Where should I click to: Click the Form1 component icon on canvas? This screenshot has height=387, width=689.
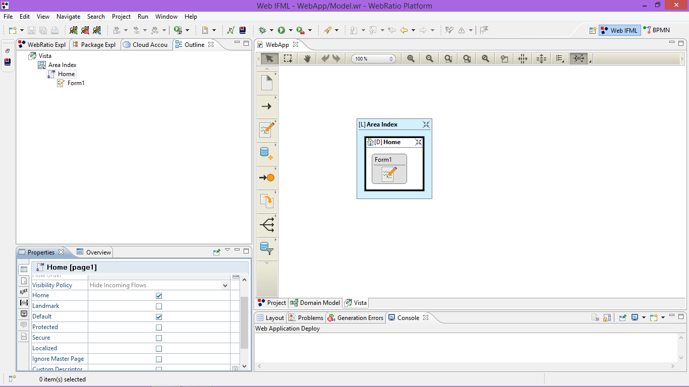389,174
